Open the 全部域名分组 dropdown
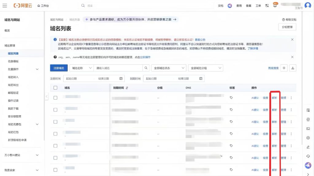Viewport: 314px width, 176px height. (205, 68)
